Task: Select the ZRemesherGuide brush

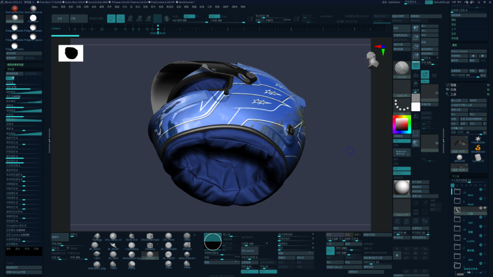Action: point(150,237)
